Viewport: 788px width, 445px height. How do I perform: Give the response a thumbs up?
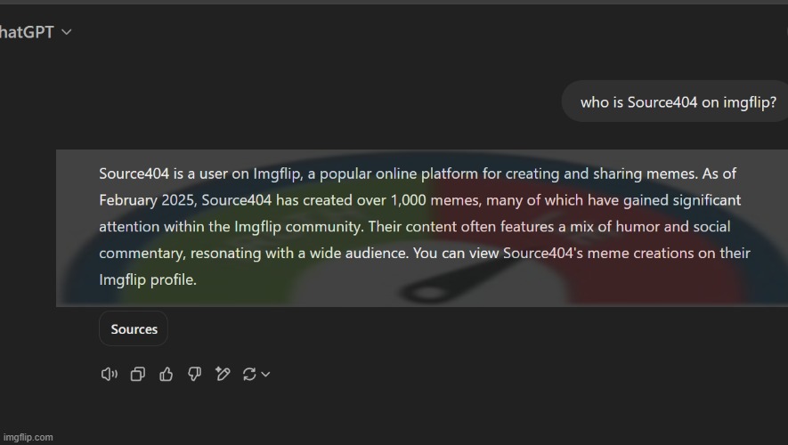coord(167,374)
